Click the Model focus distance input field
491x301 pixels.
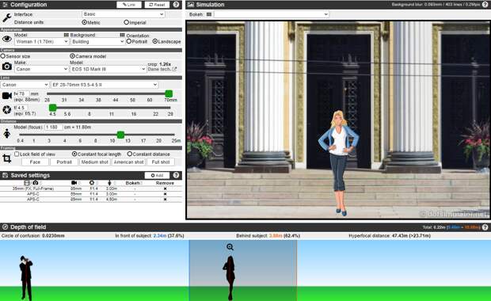click(x=54, y=128)
